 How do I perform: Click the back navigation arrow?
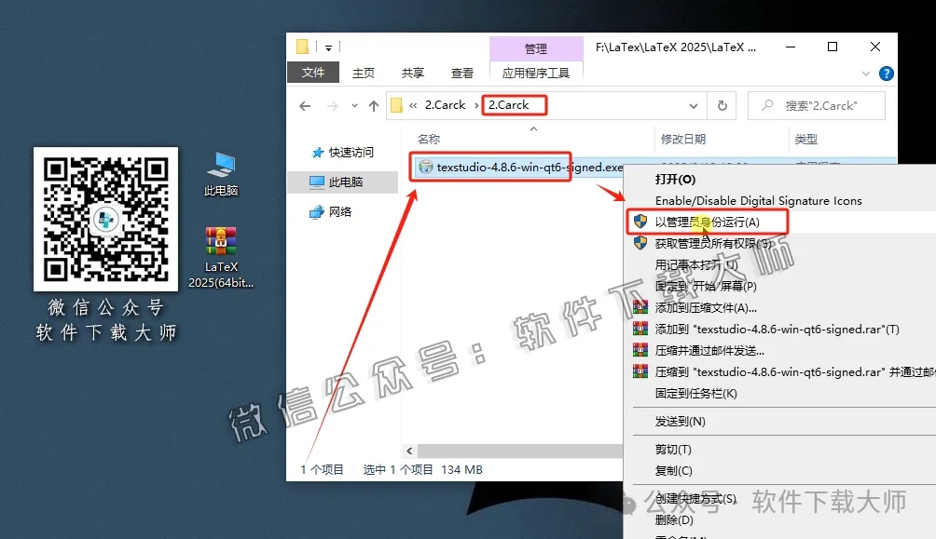(304, 105)
